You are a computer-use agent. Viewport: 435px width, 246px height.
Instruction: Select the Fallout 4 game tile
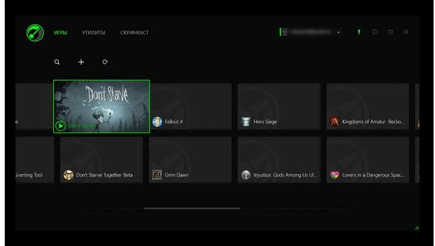click(x=191, y=107)
